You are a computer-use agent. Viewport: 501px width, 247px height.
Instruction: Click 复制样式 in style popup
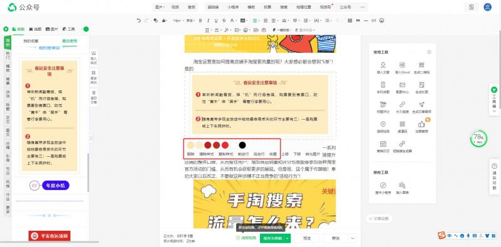pos(225,154)
